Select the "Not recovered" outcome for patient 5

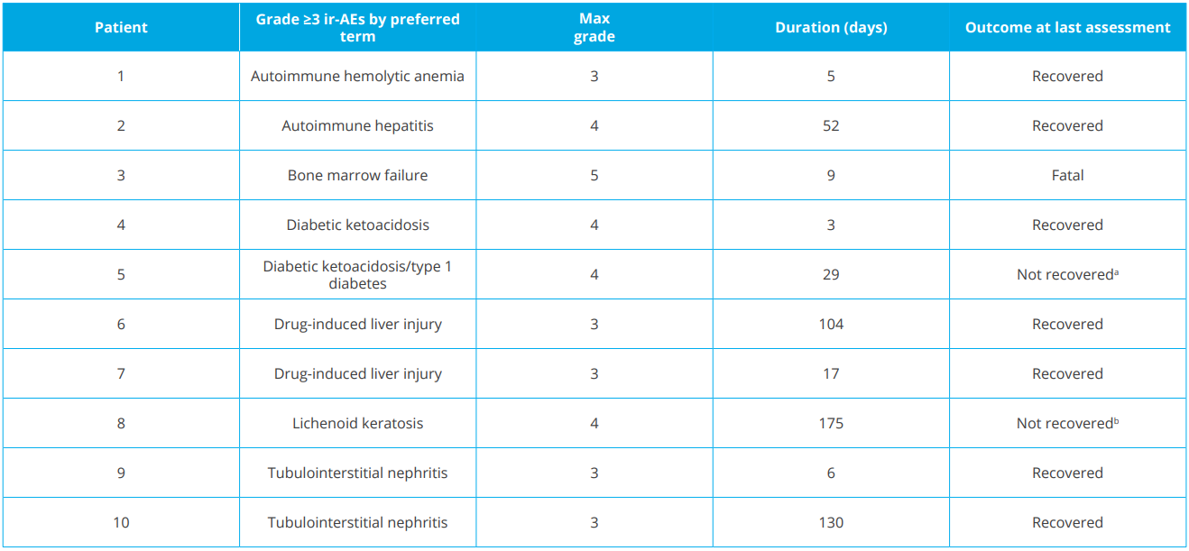1065,275
